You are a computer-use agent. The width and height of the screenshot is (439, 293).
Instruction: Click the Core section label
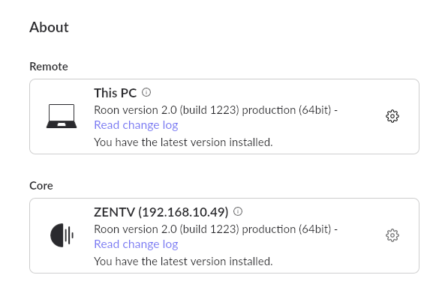click(x=41, y=186)
